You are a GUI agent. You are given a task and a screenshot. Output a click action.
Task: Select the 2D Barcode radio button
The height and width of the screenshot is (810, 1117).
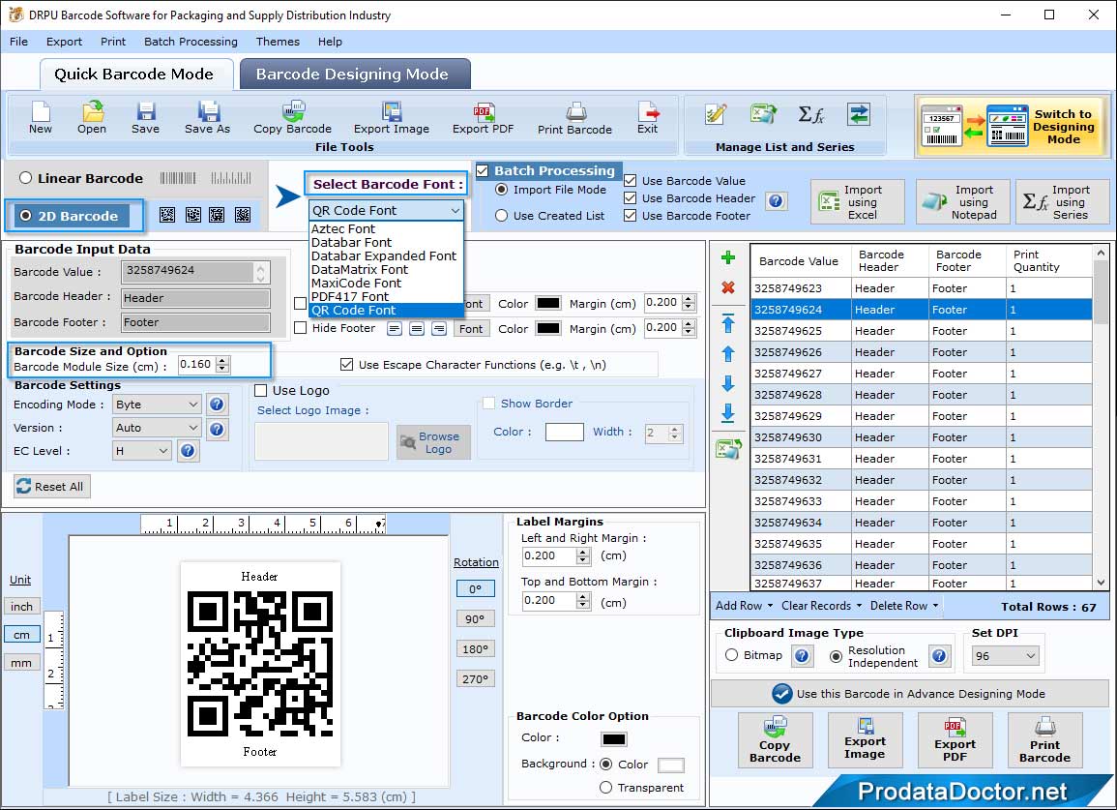26,216
